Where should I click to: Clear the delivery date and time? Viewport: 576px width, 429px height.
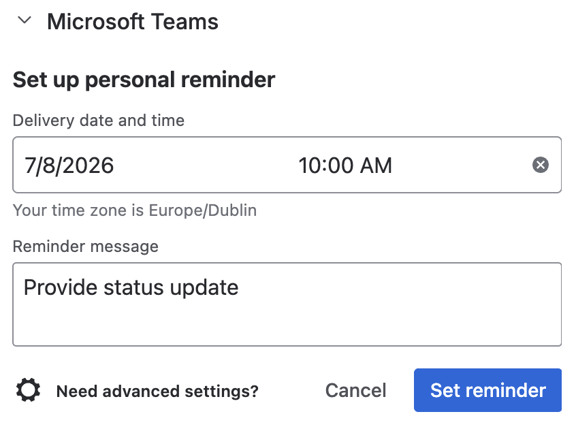pos(541,165)
